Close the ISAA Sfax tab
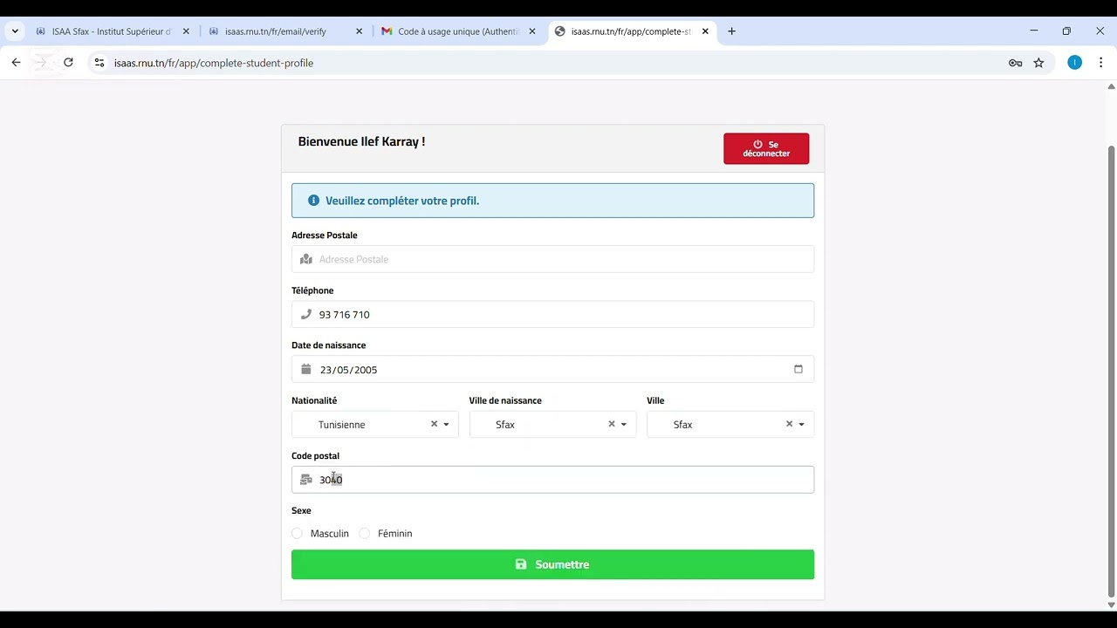This screenshot has width=1117, height=628. point(186,31)
